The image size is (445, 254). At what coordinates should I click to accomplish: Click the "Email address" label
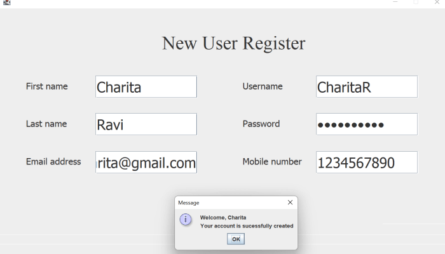53,162
